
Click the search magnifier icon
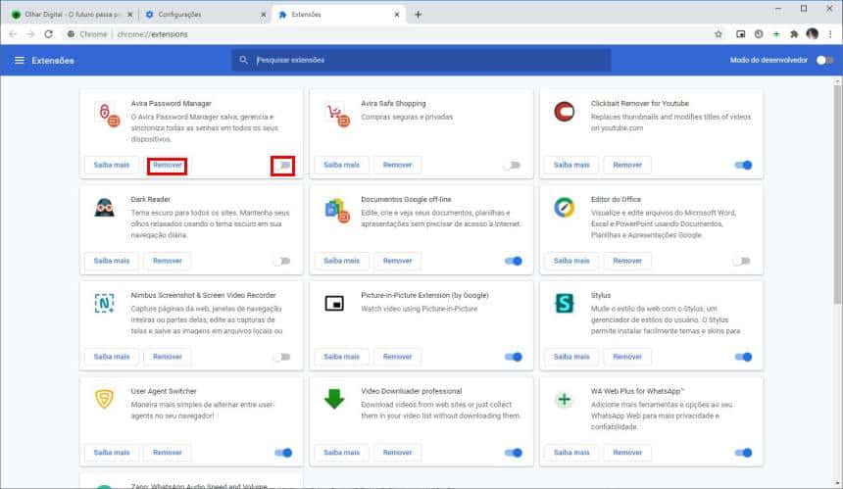(x=243, y=60)
